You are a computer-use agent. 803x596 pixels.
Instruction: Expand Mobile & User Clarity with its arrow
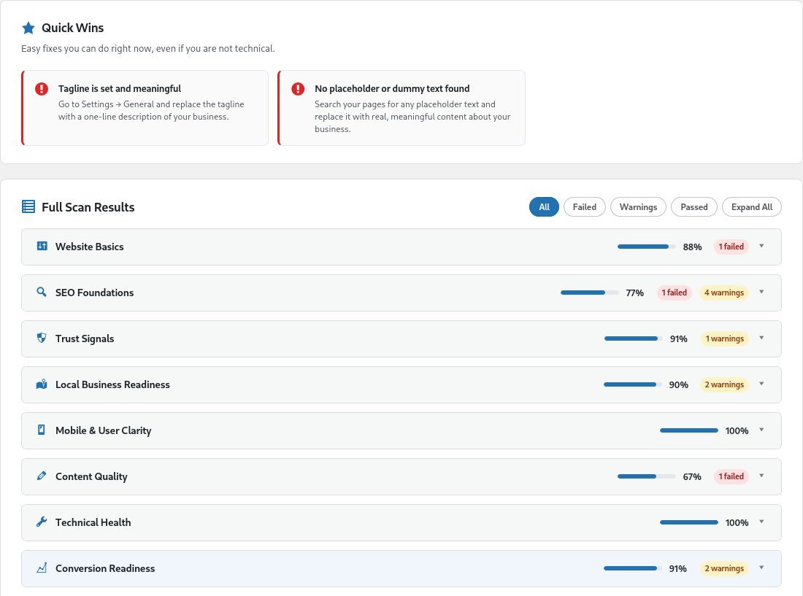pos(761,430)
